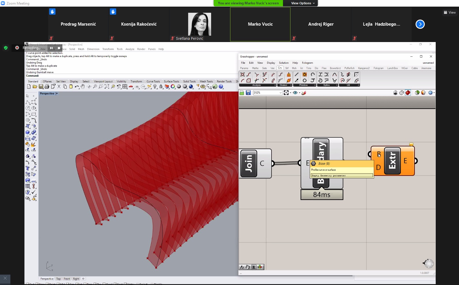Click the Sketch brush icon in Grasshopper toolbar

point(304,93)
